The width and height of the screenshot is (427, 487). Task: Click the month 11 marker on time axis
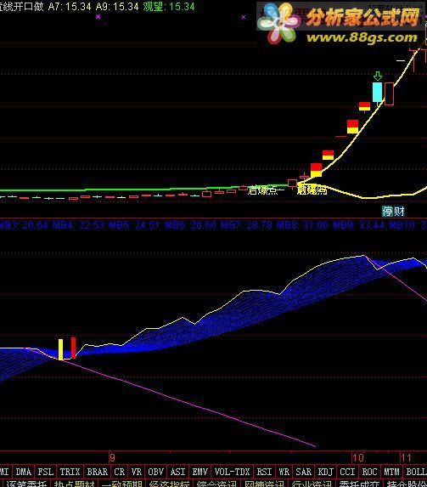coord(406,458)
